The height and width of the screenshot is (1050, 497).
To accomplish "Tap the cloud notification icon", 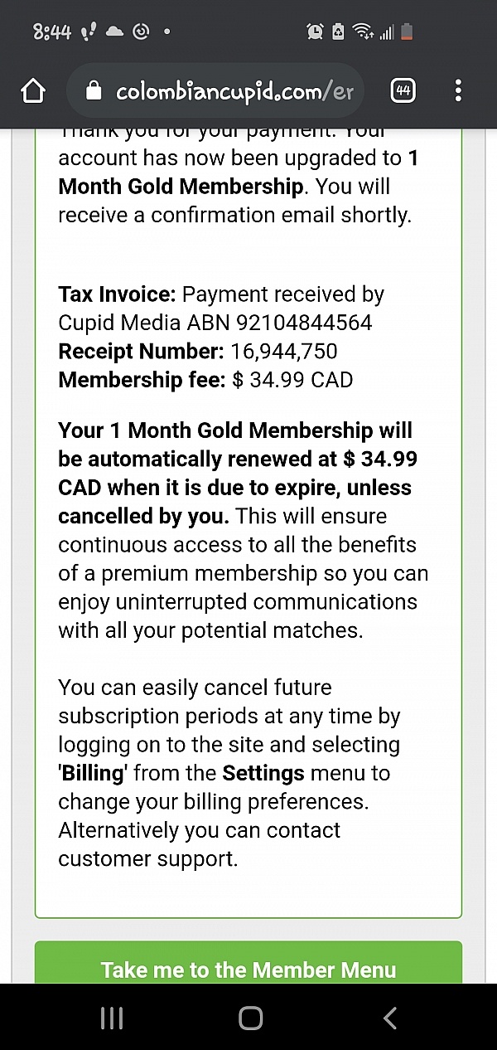I will point(114,32).
